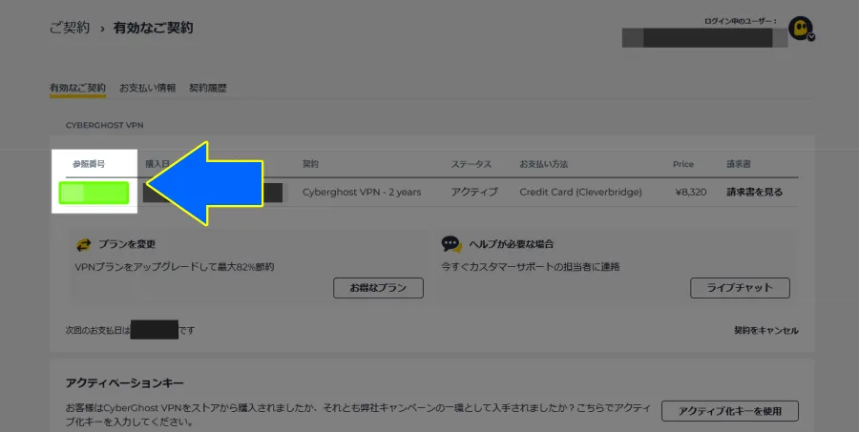
Task: Click the アクティベーションキー heading
Action: [124, 383]
